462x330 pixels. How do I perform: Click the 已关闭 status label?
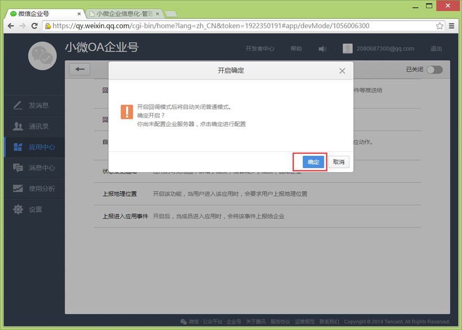point(414,70)
